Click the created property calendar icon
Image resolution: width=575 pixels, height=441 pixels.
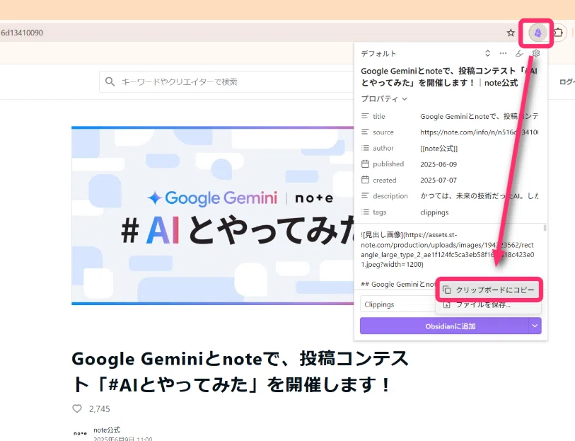[365, 180]
